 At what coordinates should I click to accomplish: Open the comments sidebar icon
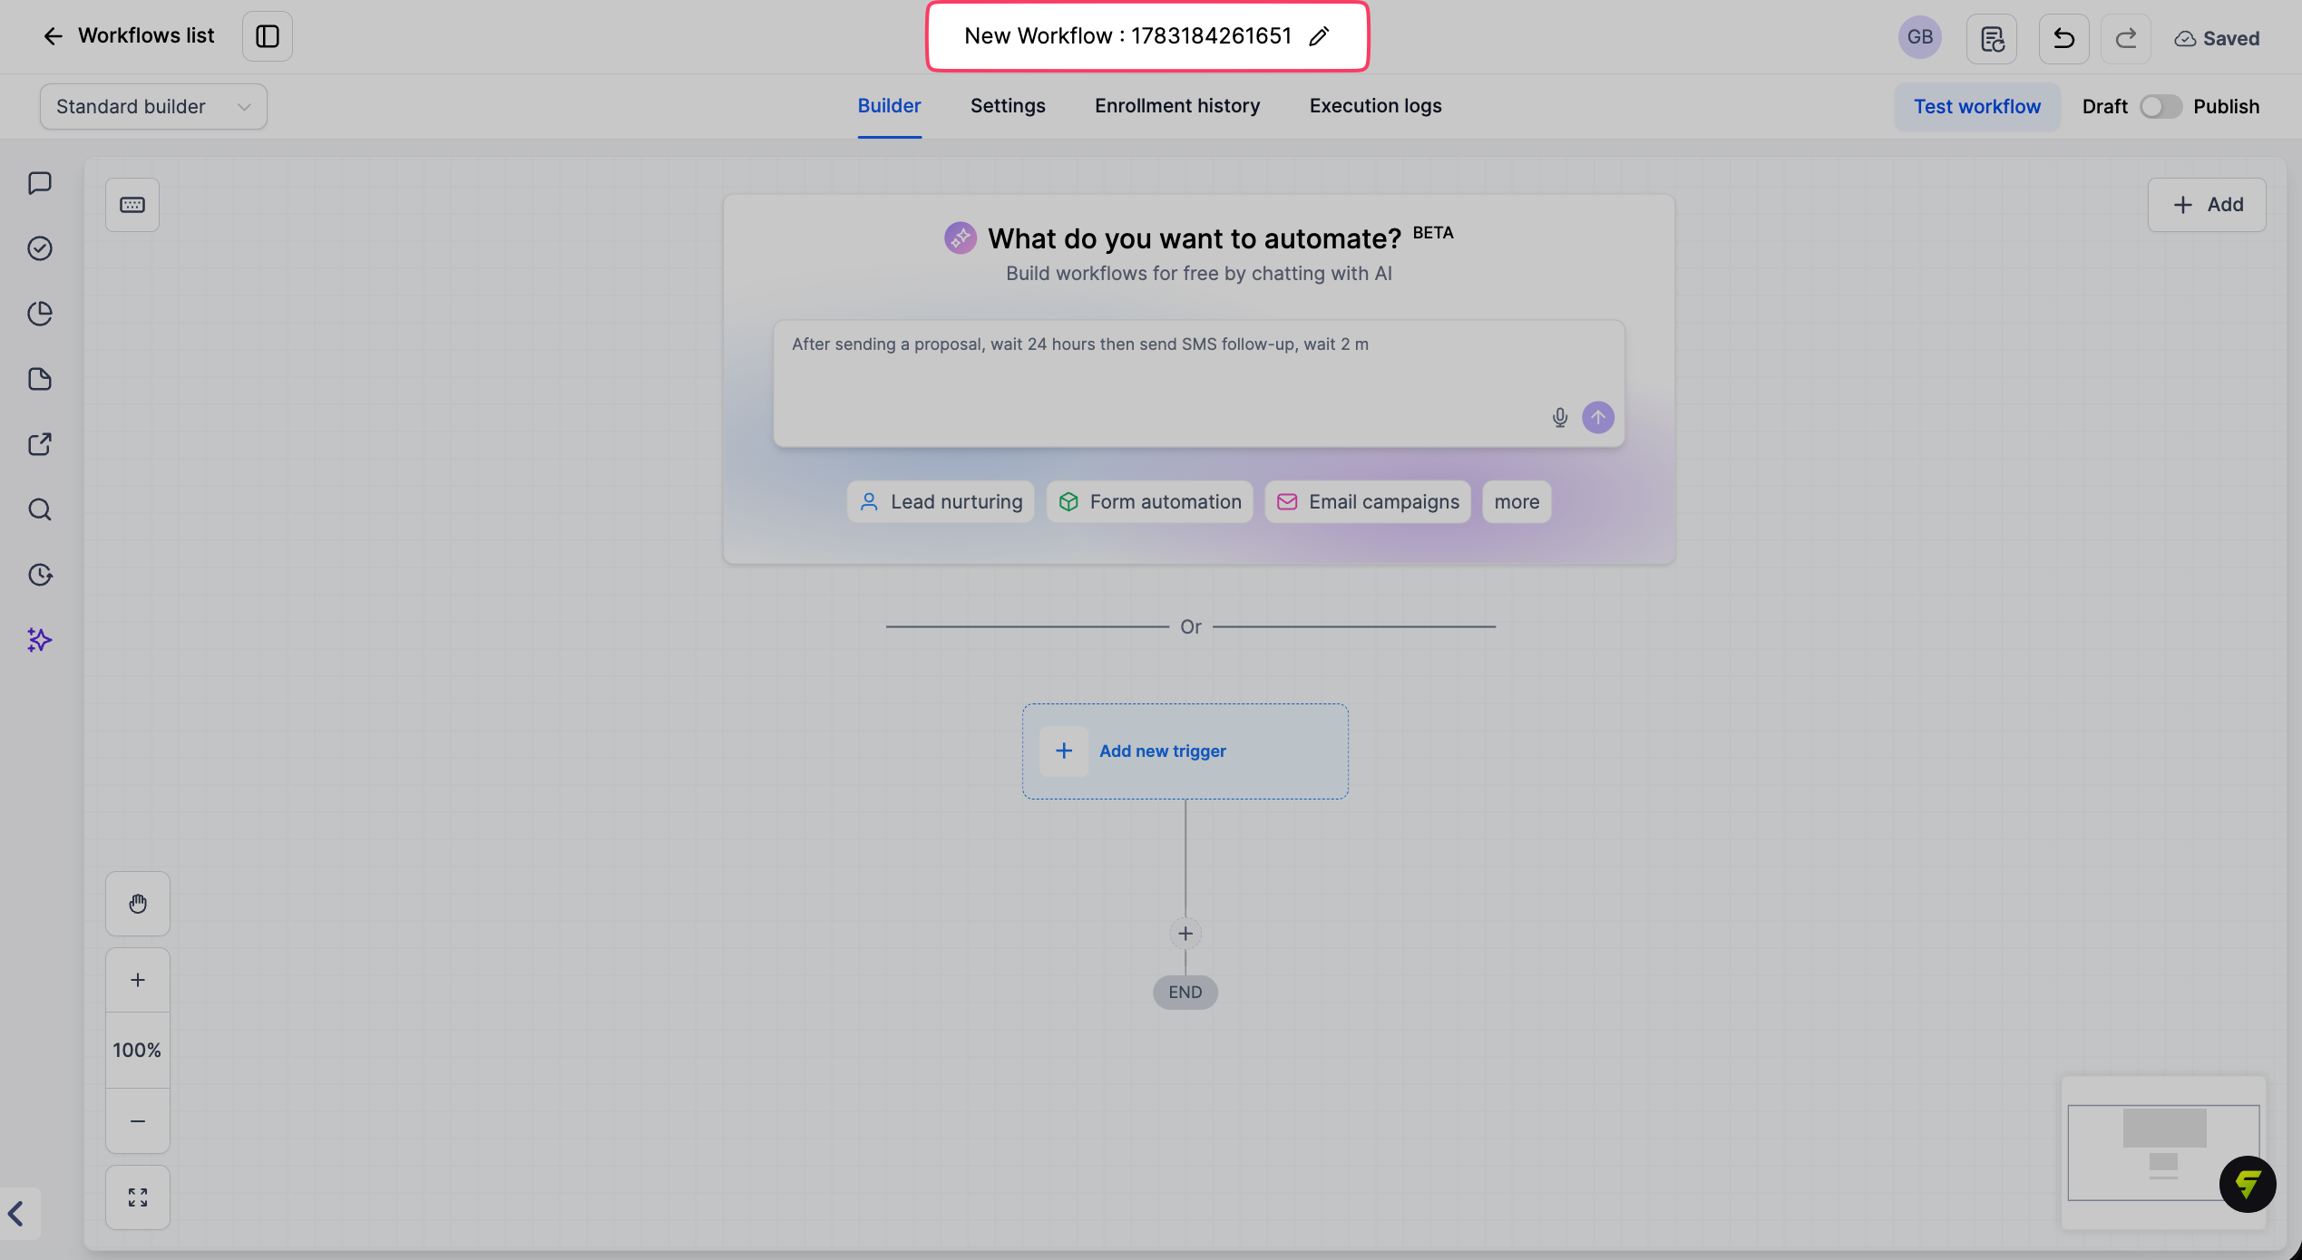[40, 183]
